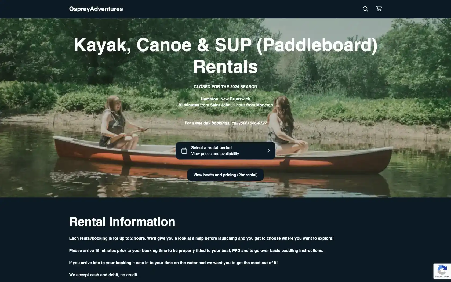The height and width of the screenshot is (282, 451).
Task: Click the 'Hampton, New Brunswick' location text
Action: coord(225,99)
